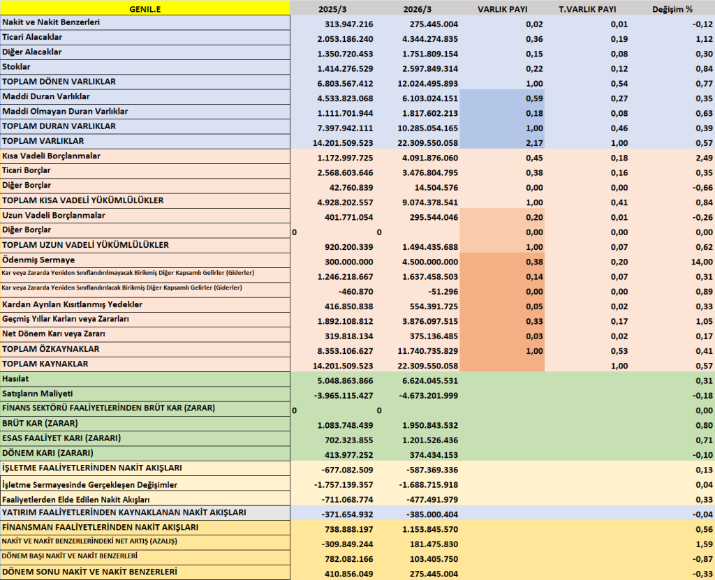Select the T.VARLIK PAYI column header
The height and width of the screenshot is (580, 715).
587,9
